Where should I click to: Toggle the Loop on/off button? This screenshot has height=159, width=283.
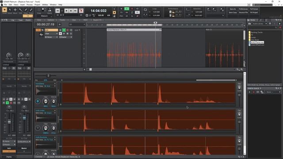pos(145,10)
